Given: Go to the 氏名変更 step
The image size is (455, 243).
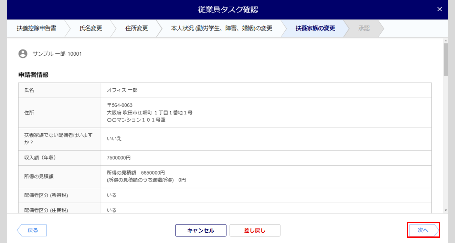Looking at the screenshot, I should [91, 28].
